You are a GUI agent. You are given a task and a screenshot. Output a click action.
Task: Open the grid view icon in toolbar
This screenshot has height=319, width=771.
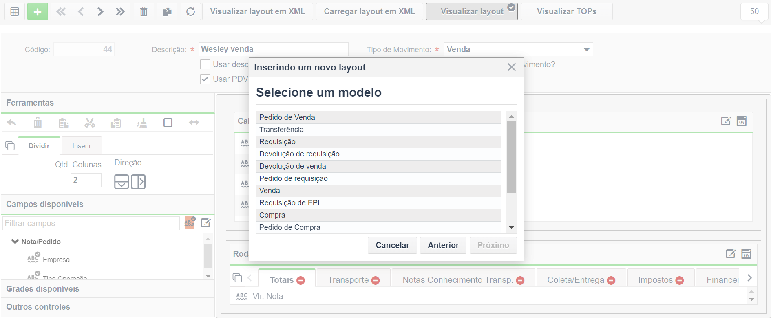(15, 11)
